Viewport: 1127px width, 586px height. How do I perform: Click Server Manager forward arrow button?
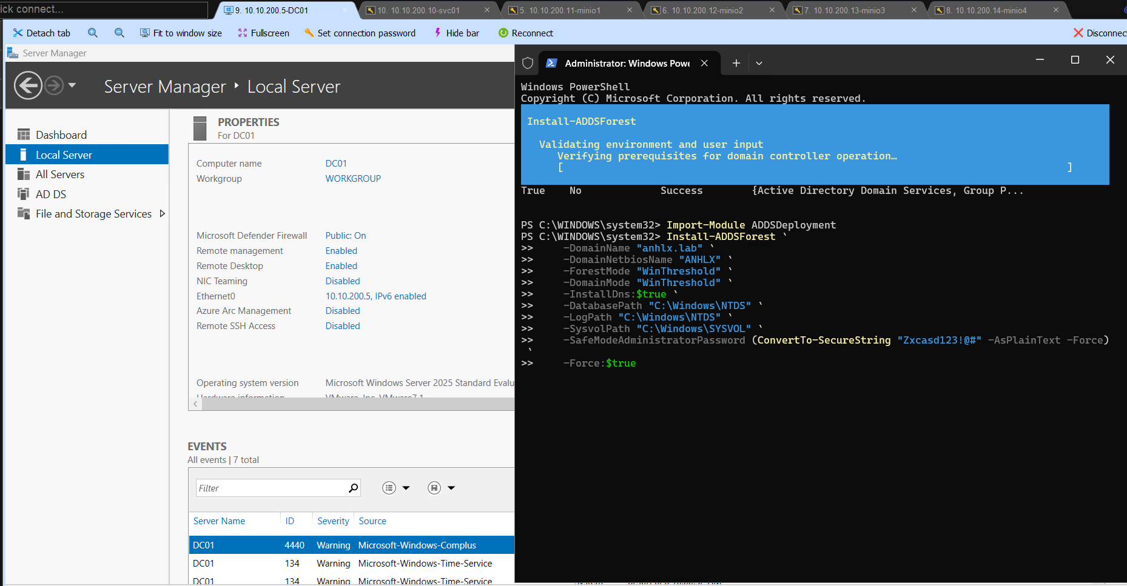[54, 85]
